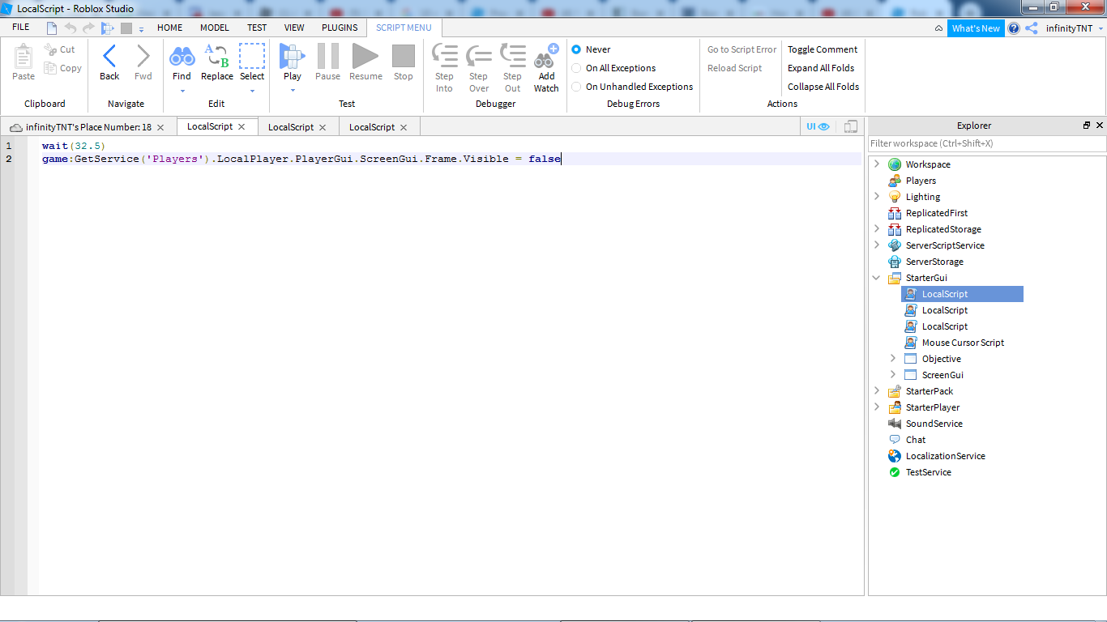Click Collapse All Folds action
This screenshot has width=1107, height=622.
[823, 87]
